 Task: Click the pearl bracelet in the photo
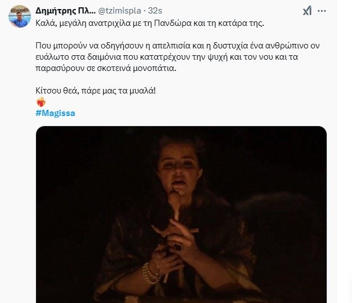[x=150, y=273]
